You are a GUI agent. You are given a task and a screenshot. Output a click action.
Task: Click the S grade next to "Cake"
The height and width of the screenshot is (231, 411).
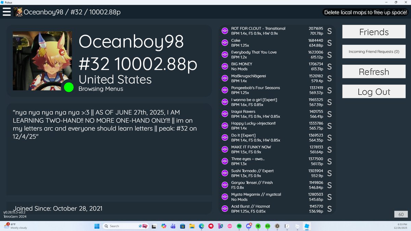coord(329,43)
